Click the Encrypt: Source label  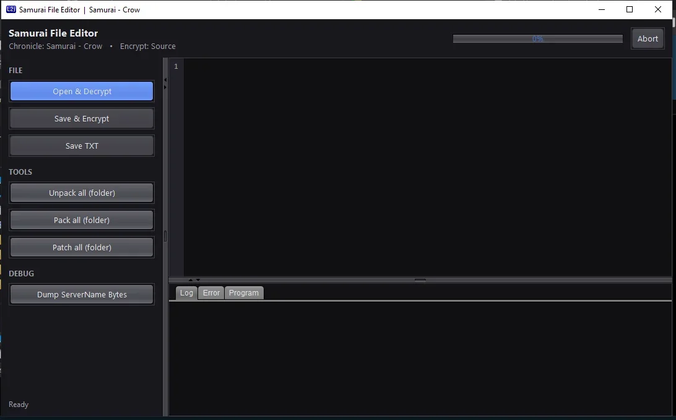148,46
